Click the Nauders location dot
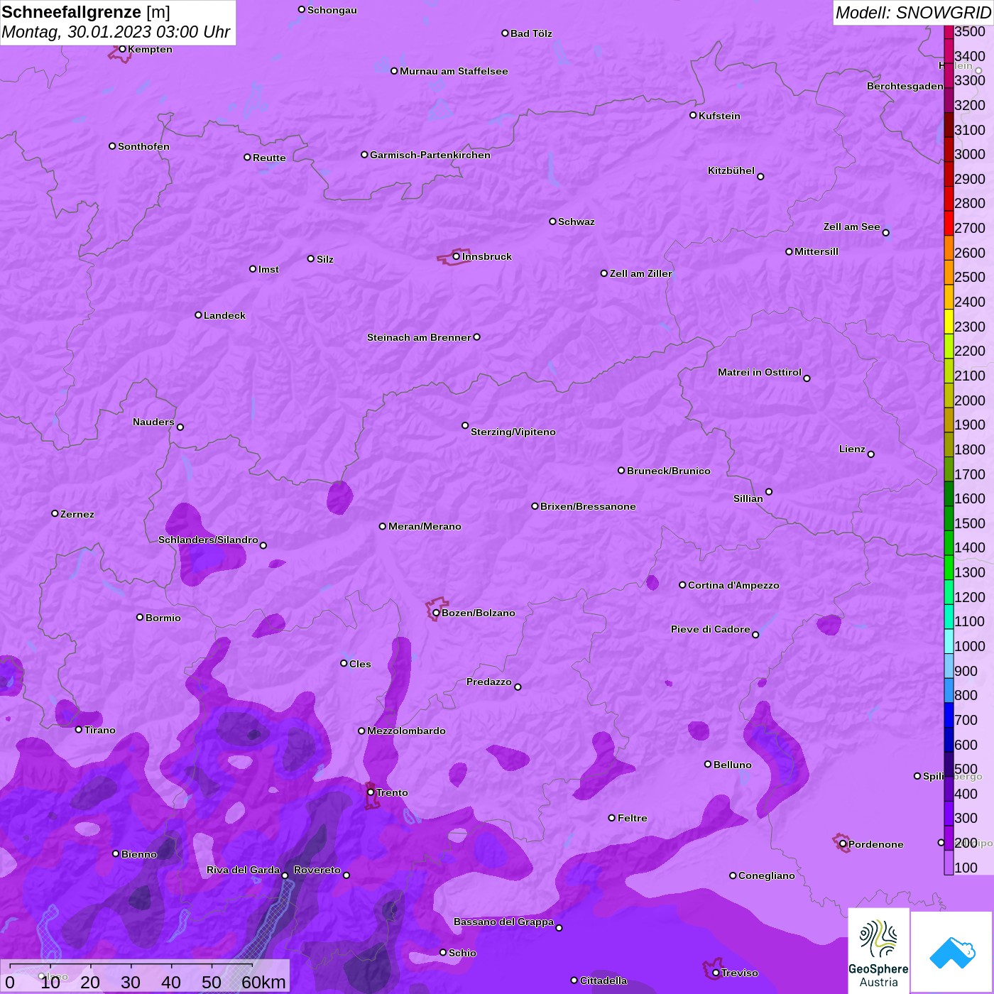Viewport: 994px width, 994px height. pyautogui.click(x=180, y=427)
